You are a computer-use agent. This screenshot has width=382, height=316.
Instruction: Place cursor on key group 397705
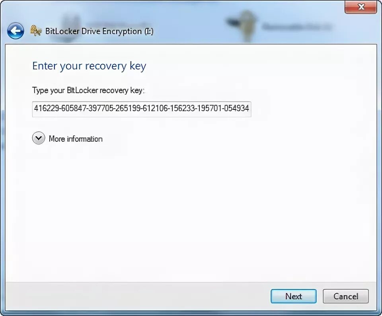coord(100,108)
